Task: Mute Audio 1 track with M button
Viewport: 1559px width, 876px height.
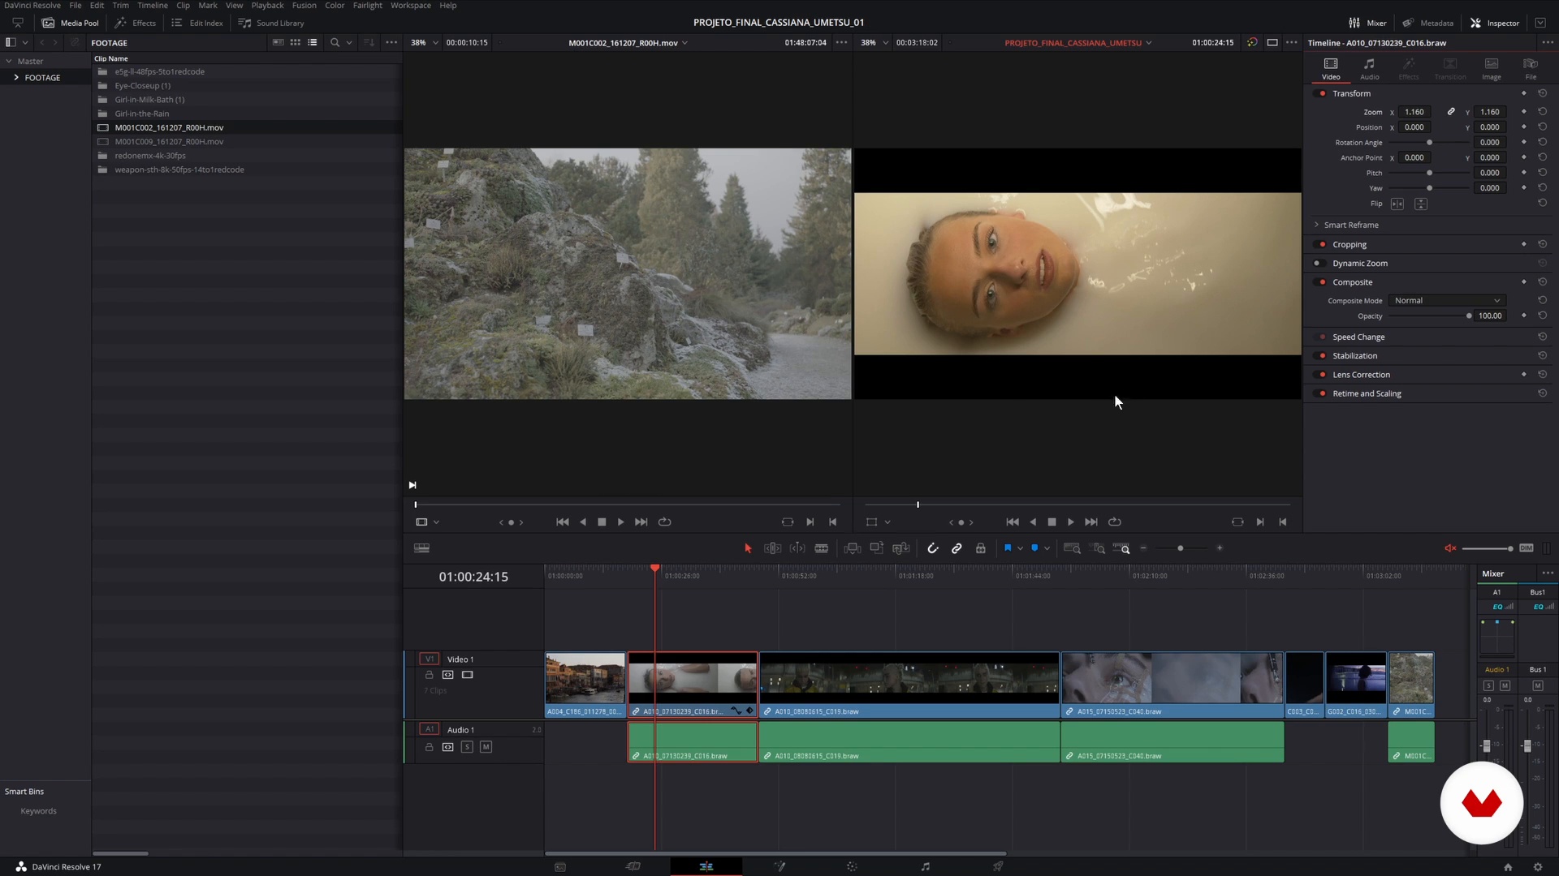Action: pyautogui.click(x=486, y=747)
